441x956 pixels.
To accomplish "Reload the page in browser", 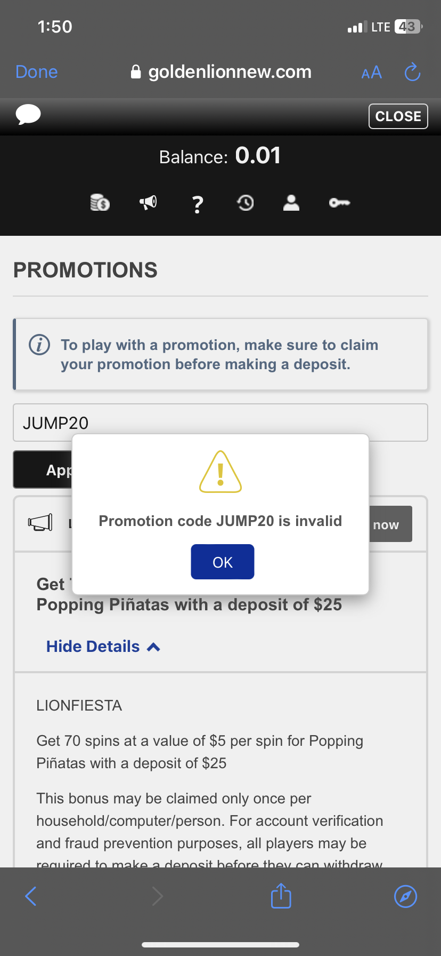I will click(412, 72).
